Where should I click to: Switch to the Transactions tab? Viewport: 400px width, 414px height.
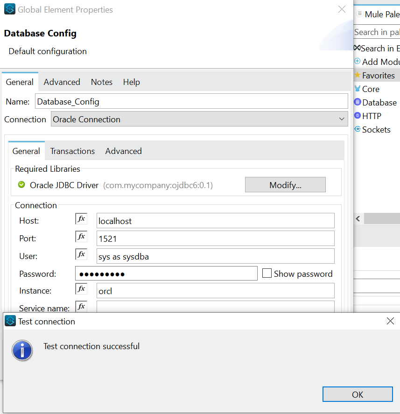click(72, 151)
